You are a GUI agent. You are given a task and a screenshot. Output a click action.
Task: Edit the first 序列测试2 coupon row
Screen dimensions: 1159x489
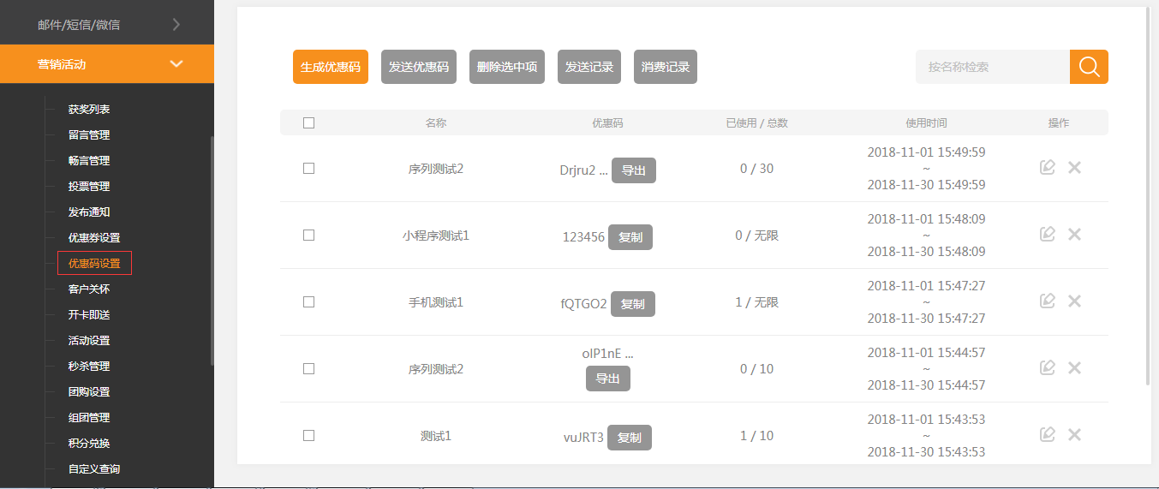[1047, 168]
